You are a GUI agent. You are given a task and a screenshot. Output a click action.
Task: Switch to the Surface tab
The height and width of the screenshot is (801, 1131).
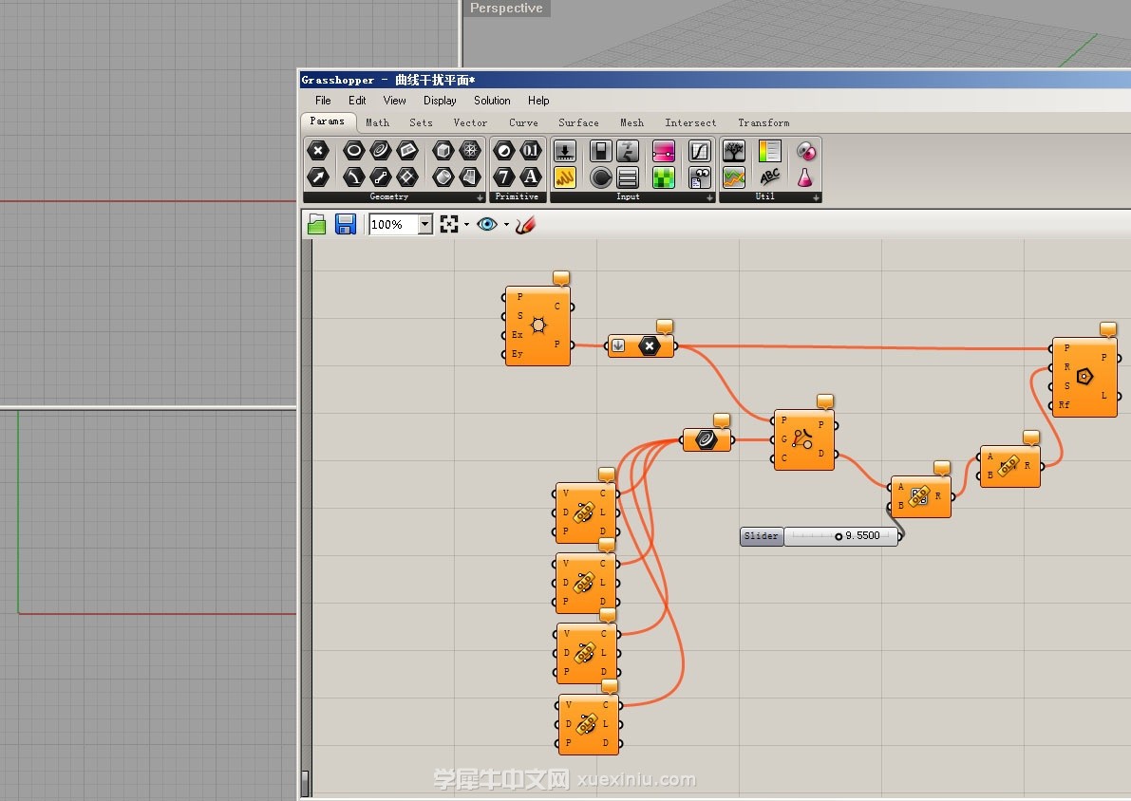tap(578, 122)
